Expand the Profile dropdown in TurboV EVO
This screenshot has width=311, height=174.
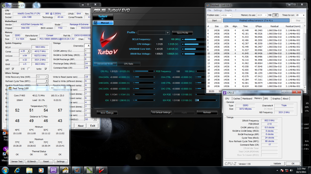click(168, 33)
